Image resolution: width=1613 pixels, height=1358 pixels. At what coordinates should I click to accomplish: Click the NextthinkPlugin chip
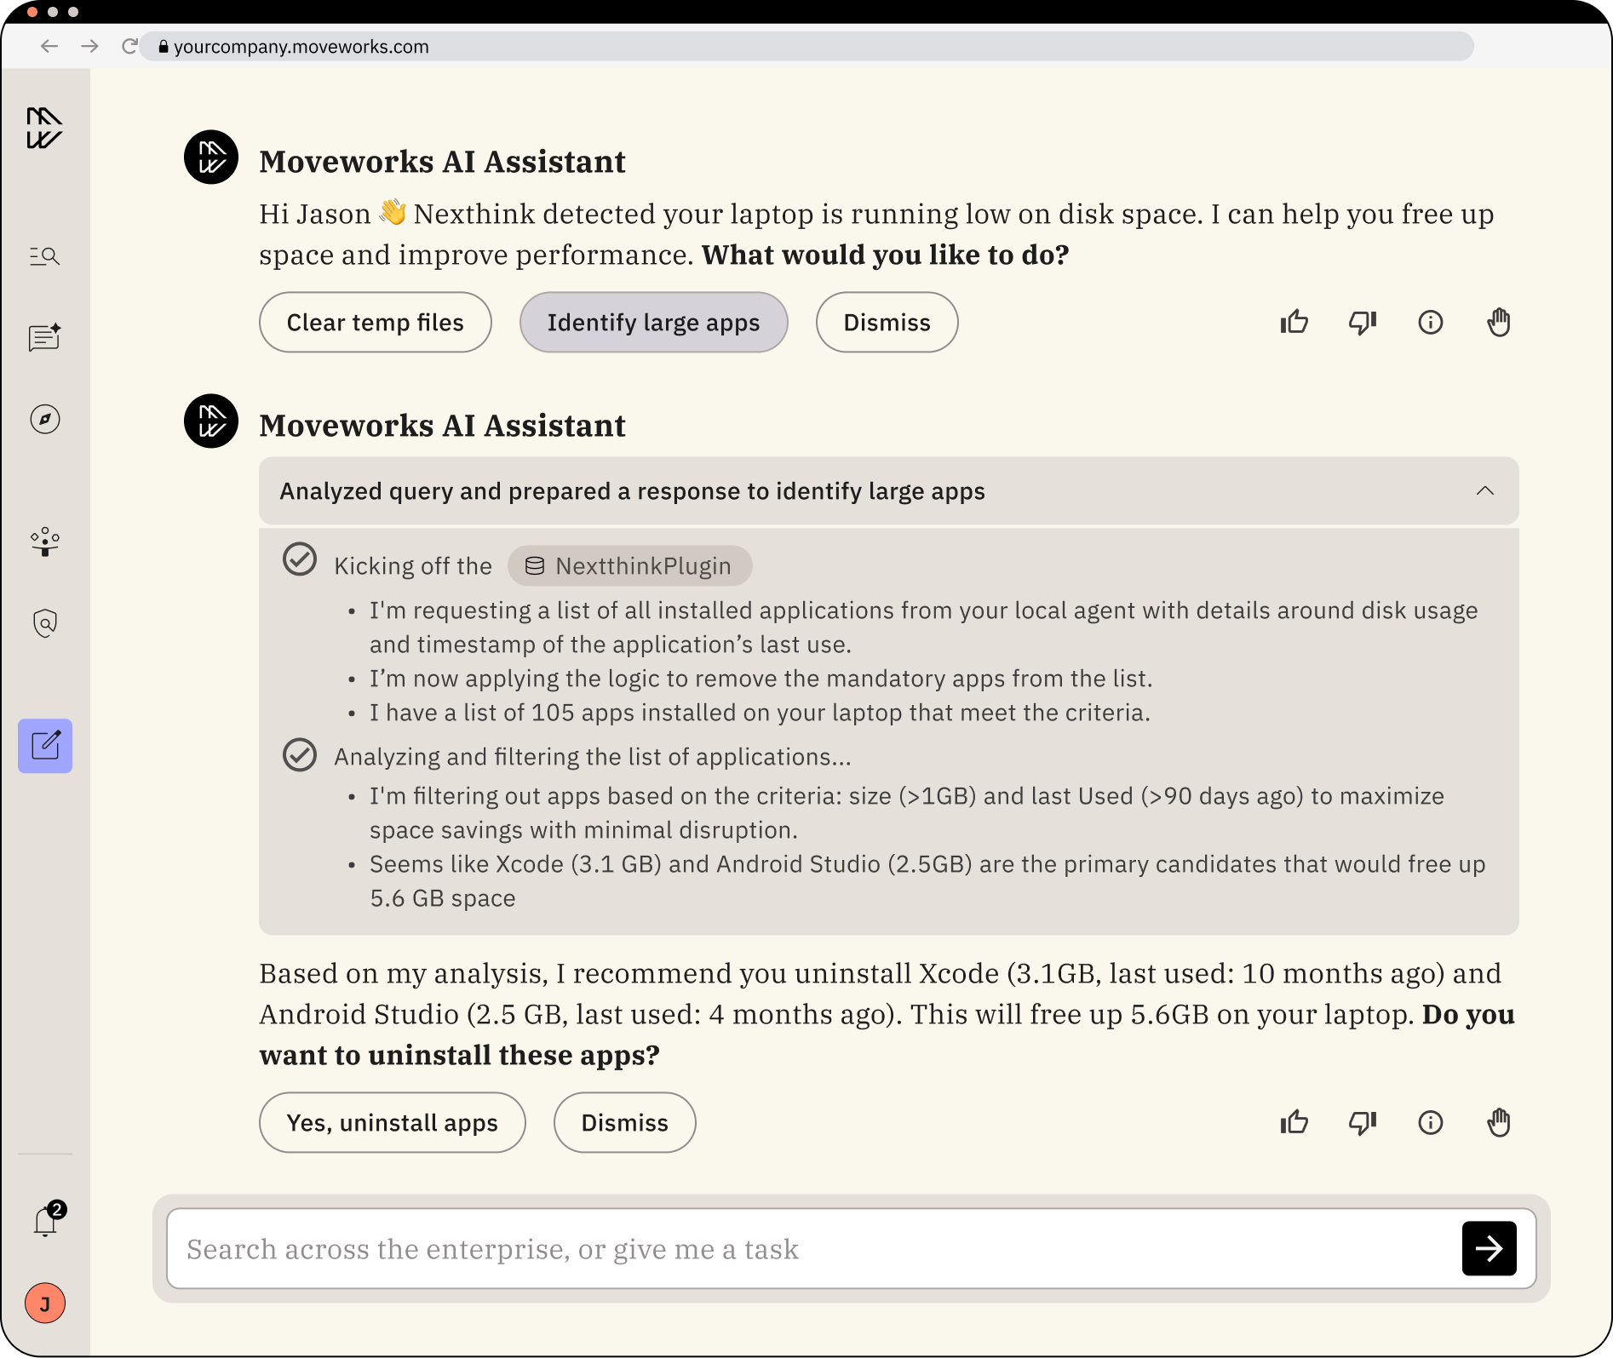[629, 566]
